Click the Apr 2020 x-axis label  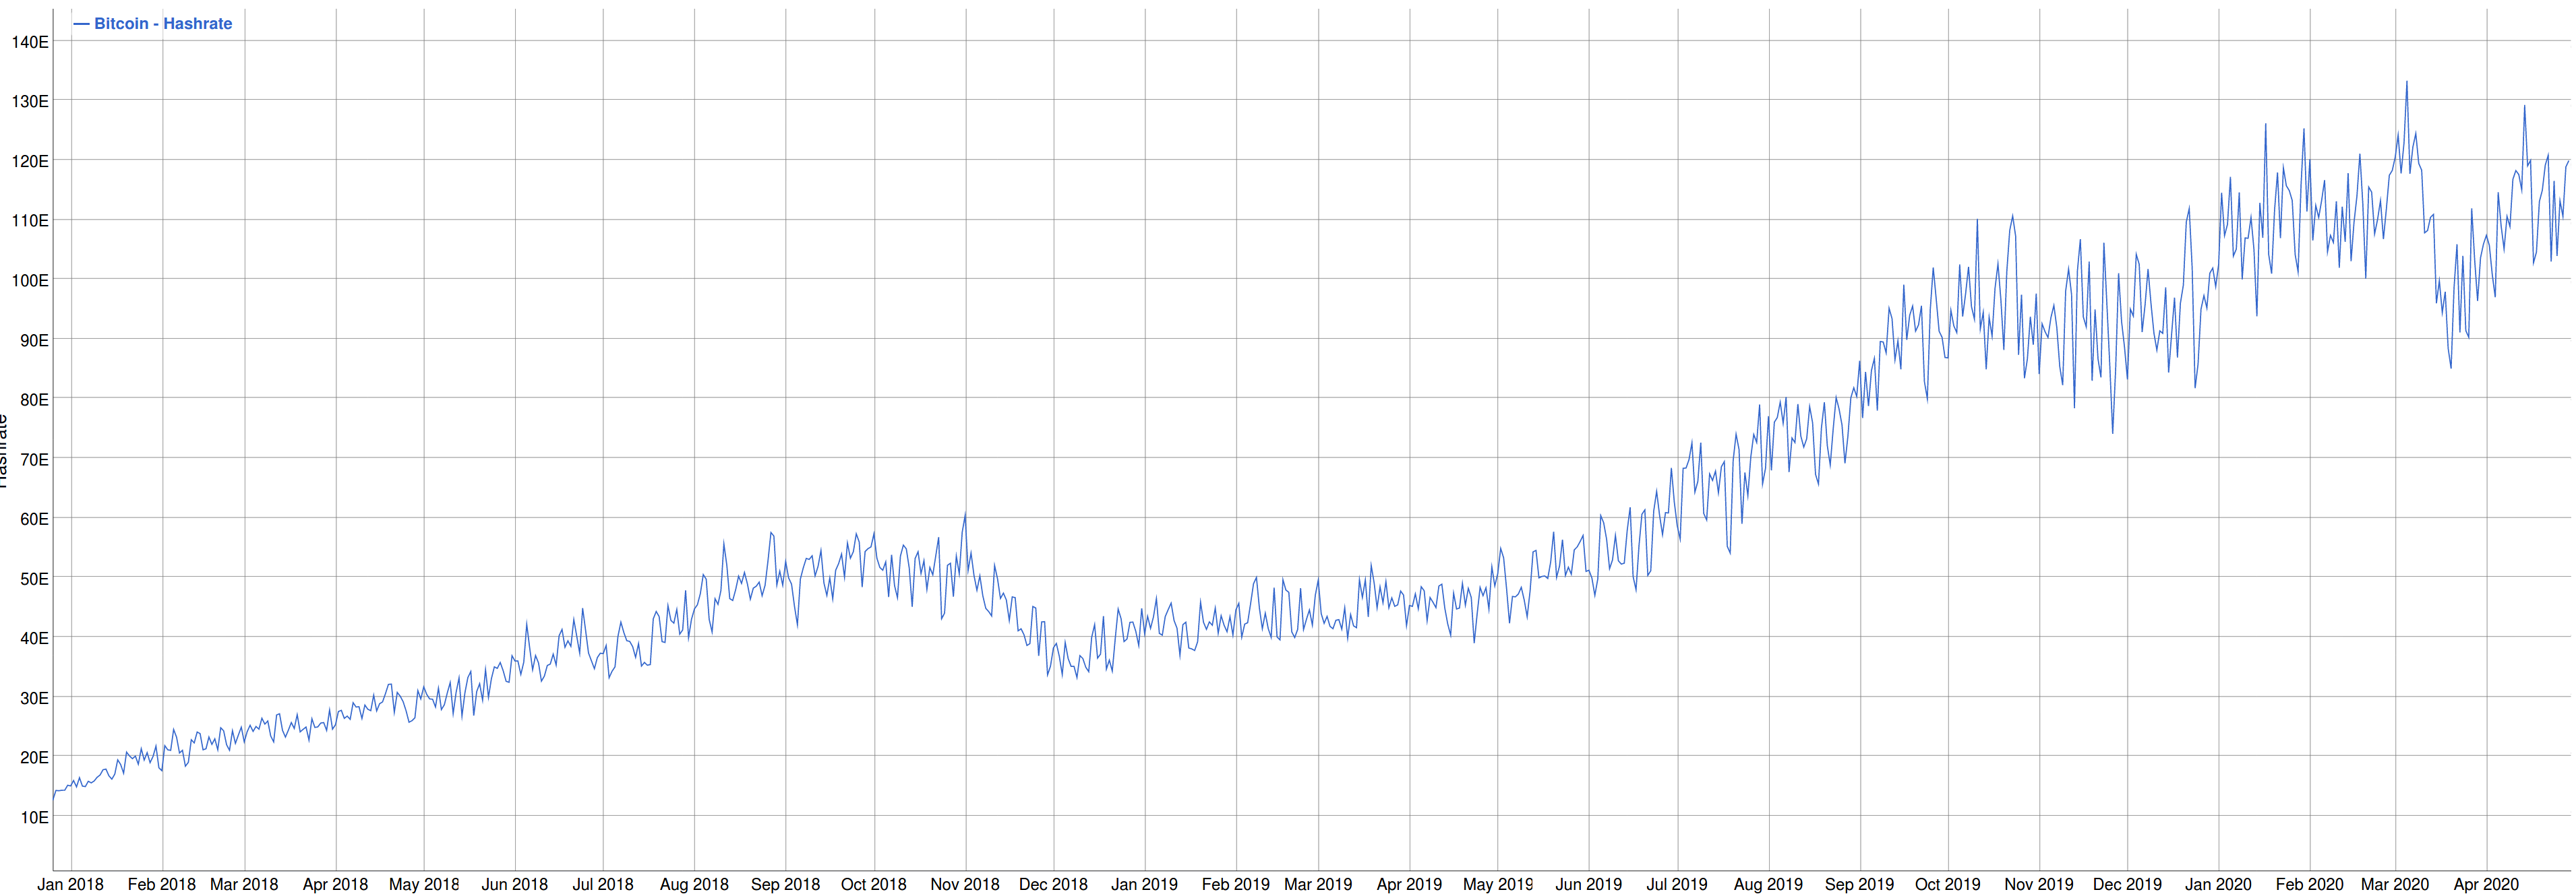pyautogui.click(x=2486, y=884)
